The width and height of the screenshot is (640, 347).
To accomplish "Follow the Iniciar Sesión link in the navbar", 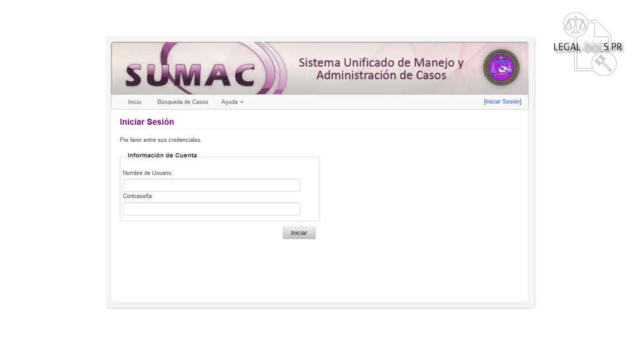I will (x=502, y=102).
